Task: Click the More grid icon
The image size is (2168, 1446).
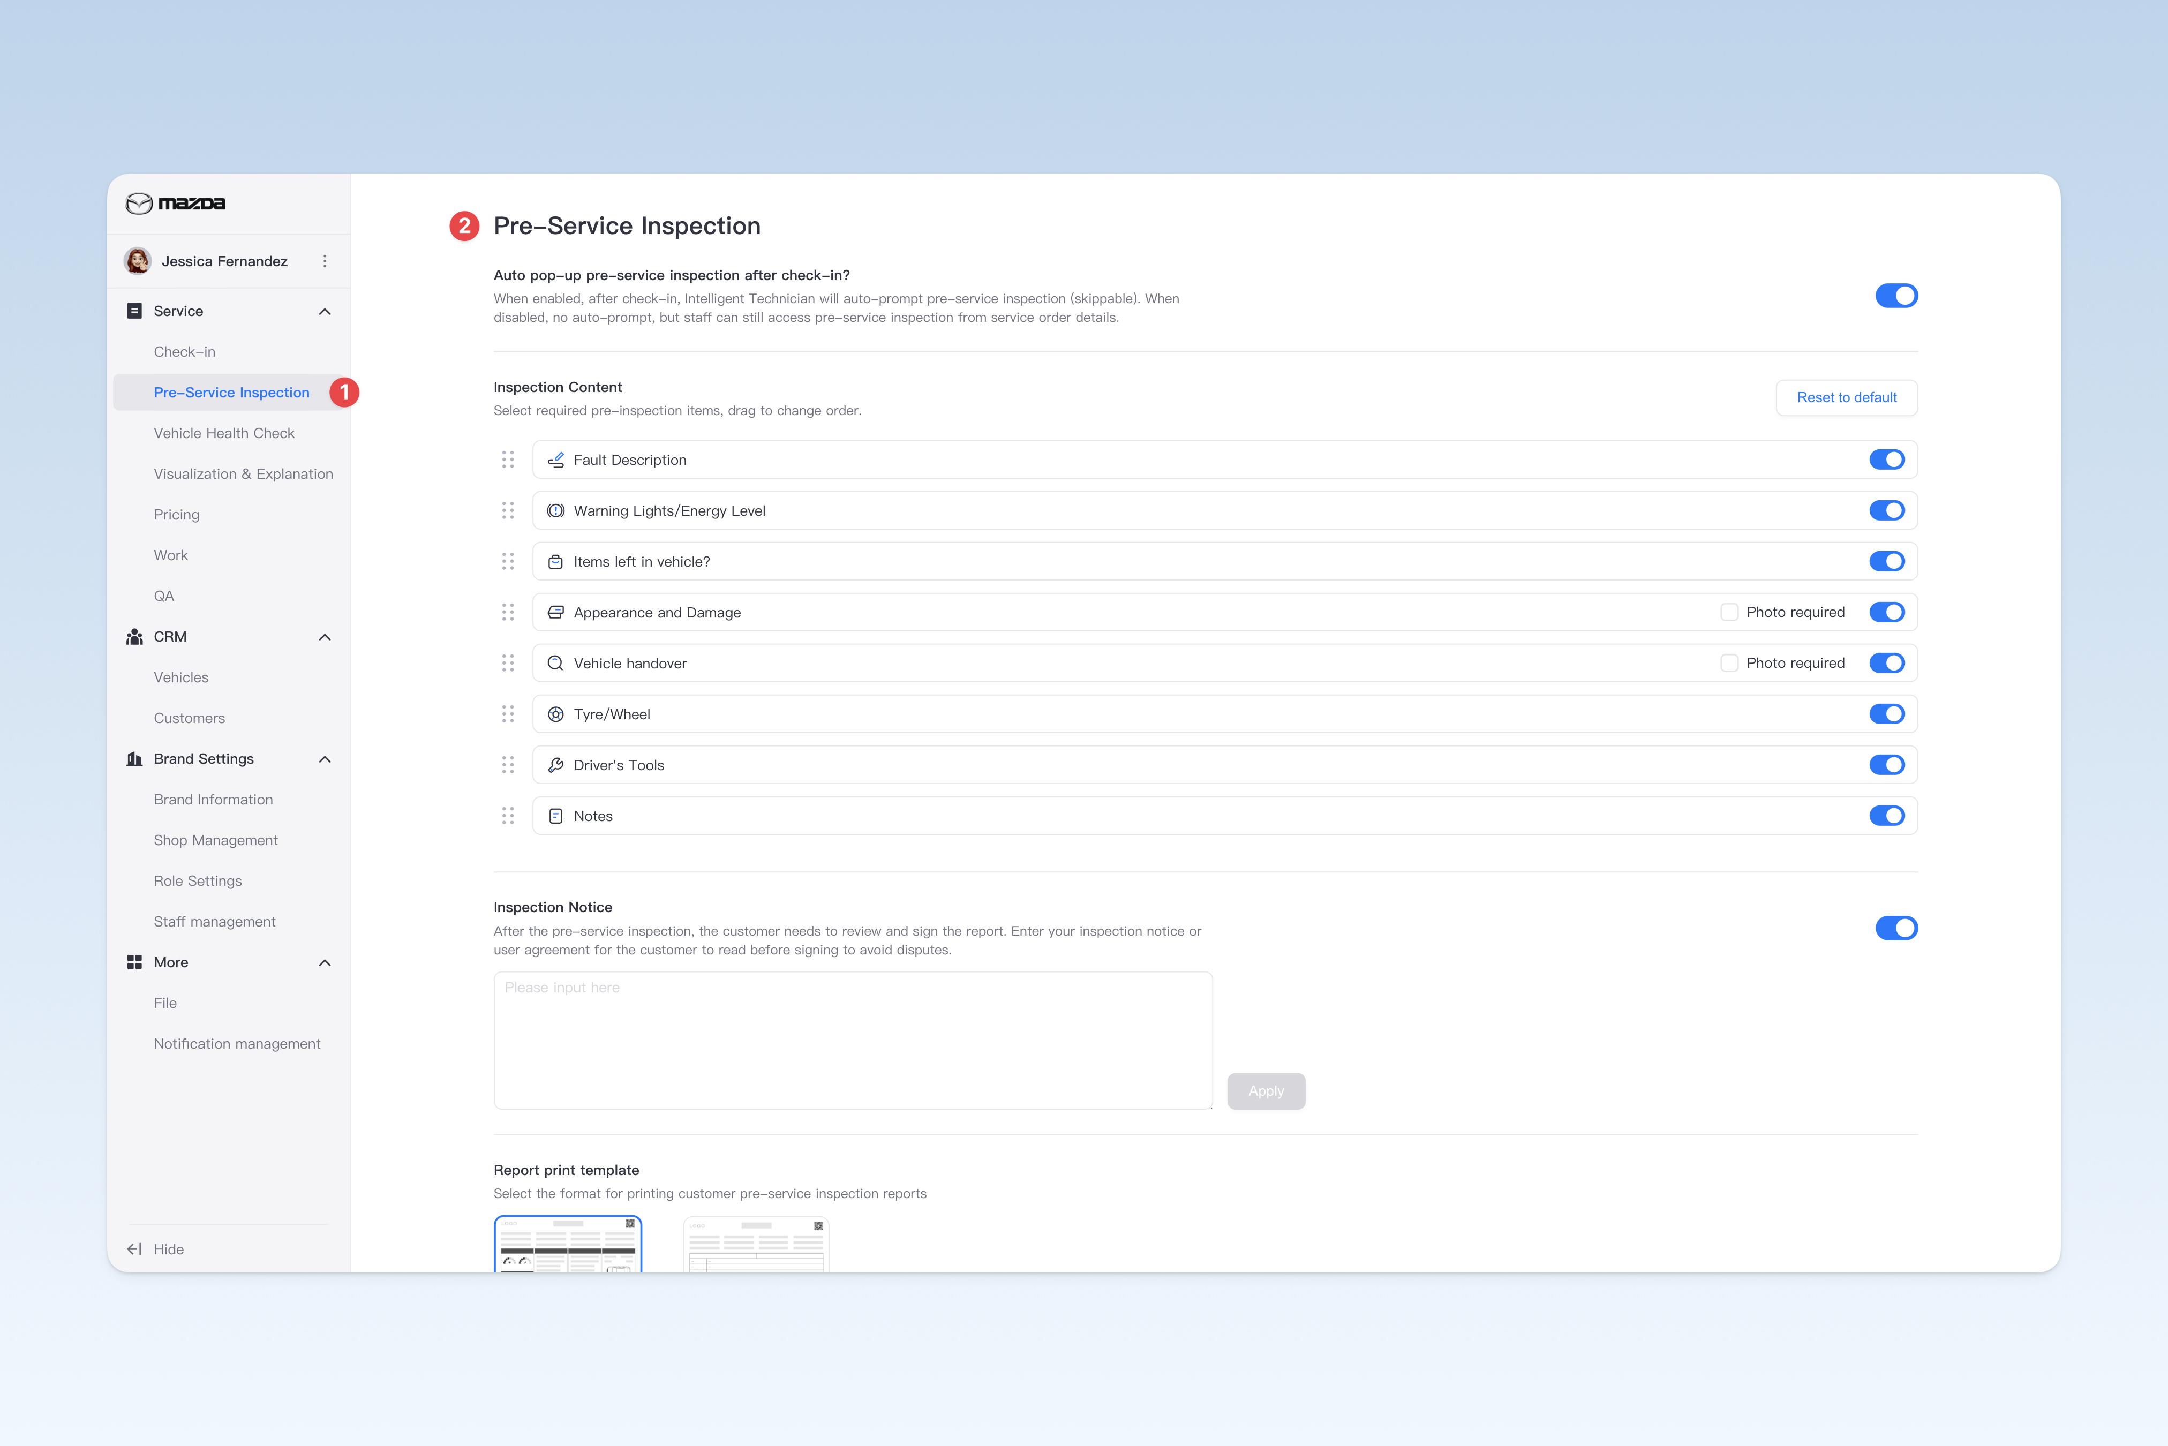Action: click(x=134, y=962)
